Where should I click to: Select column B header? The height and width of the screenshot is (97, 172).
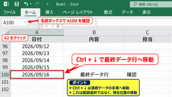coord(94,32)
